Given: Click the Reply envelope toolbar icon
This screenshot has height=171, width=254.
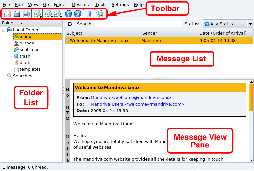Looking at the screenshot, I should coord(48,14).
